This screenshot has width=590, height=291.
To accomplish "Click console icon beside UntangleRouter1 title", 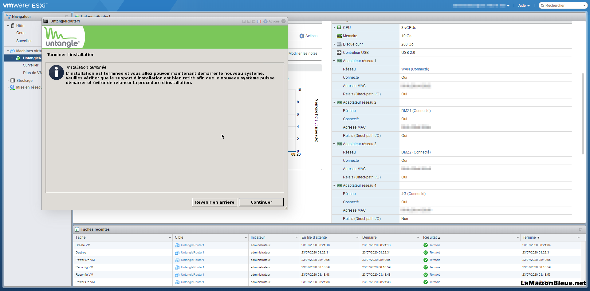I will point(46,21).
